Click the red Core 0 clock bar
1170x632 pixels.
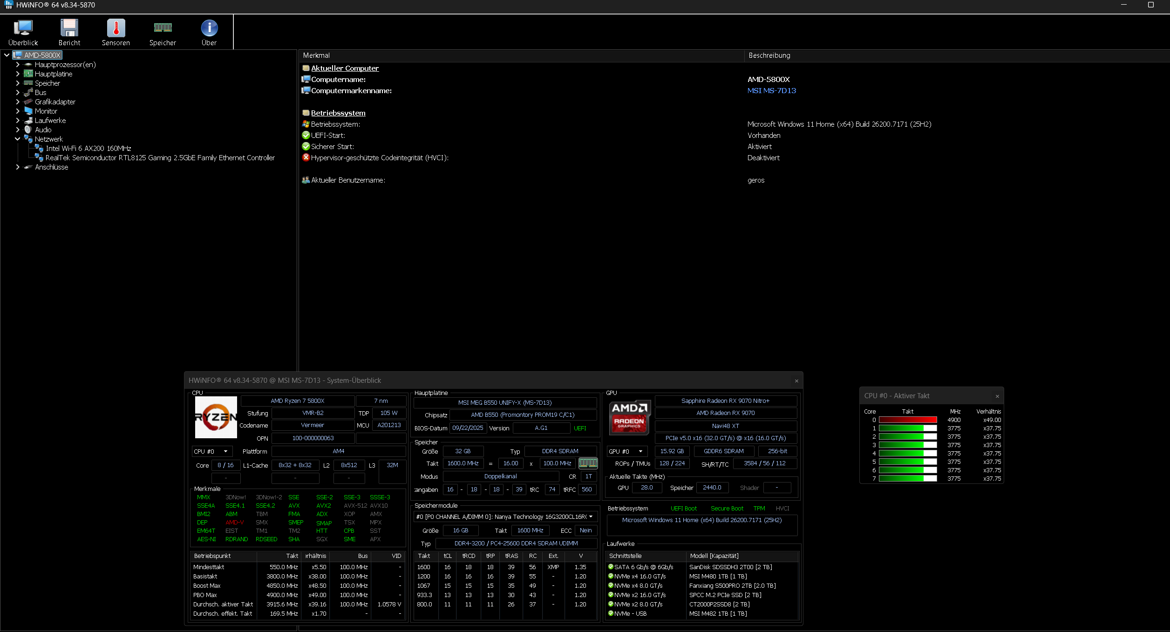907,420
